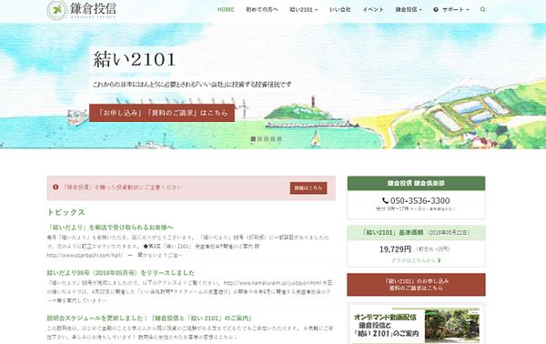Click the support question mark icon
546x344 pixels.
tap(436, 10)
